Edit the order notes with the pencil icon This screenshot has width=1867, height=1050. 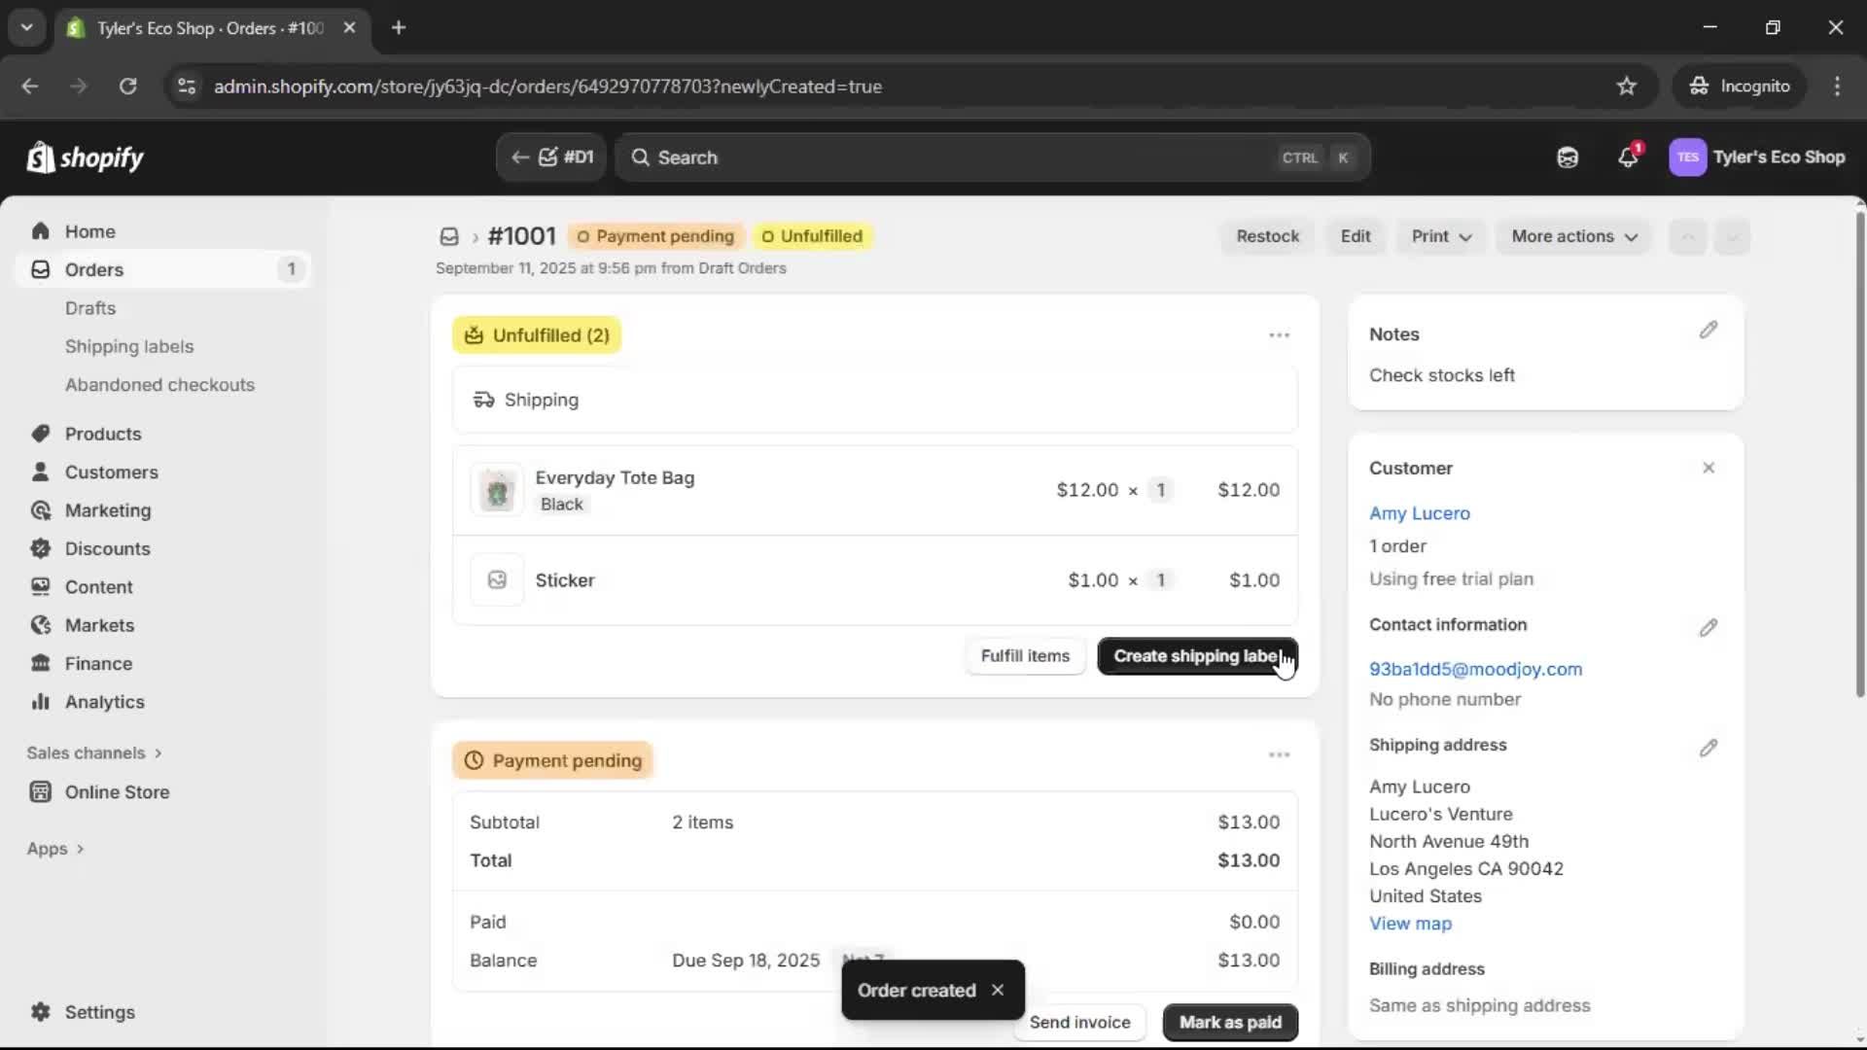(1708, 331)
